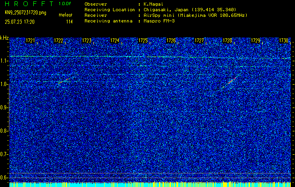
Task: Click the 0.6 frequency axis label
Action: pos(4,178)
